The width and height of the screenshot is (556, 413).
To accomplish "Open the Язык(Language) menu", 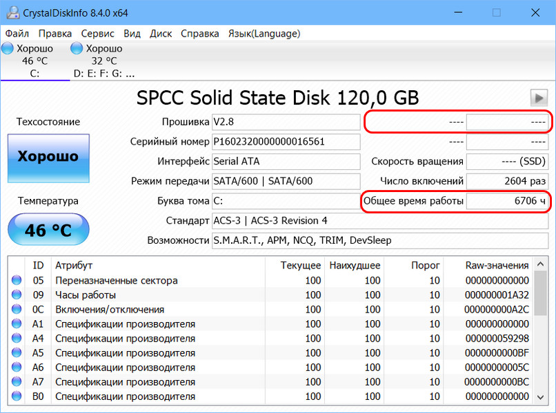I will (x=264, y=34).
